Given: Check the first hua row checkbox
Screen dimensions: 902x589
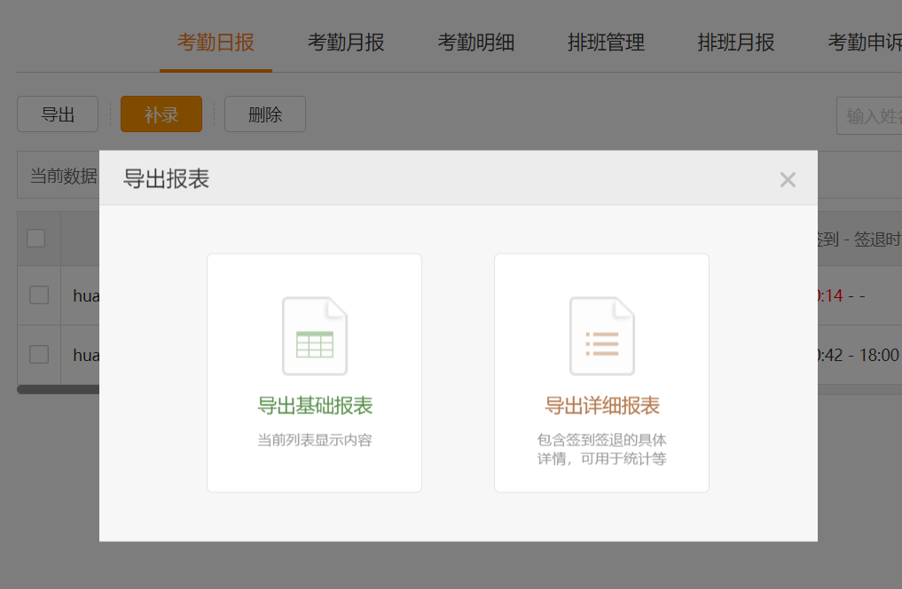Looking at the screenshot, I should (39, 295).
